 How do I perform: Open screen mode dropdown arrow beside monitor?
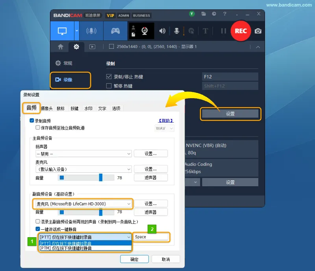pos(77,31)
